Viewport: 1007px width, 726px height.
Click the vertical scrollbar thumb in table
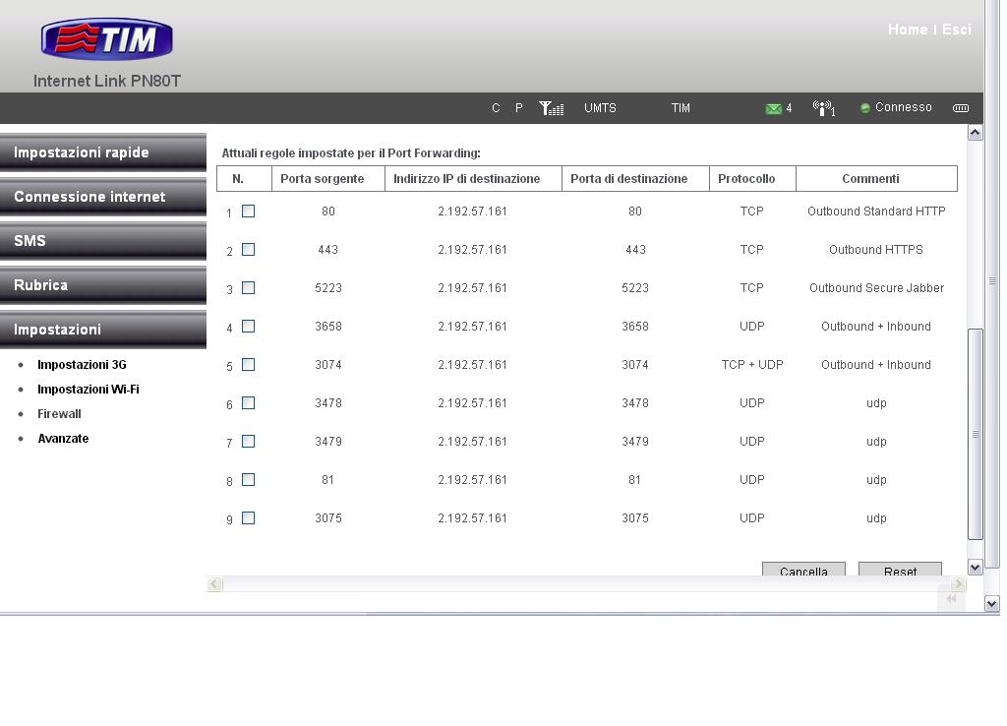pyautogui.click(x=975, y=433)
